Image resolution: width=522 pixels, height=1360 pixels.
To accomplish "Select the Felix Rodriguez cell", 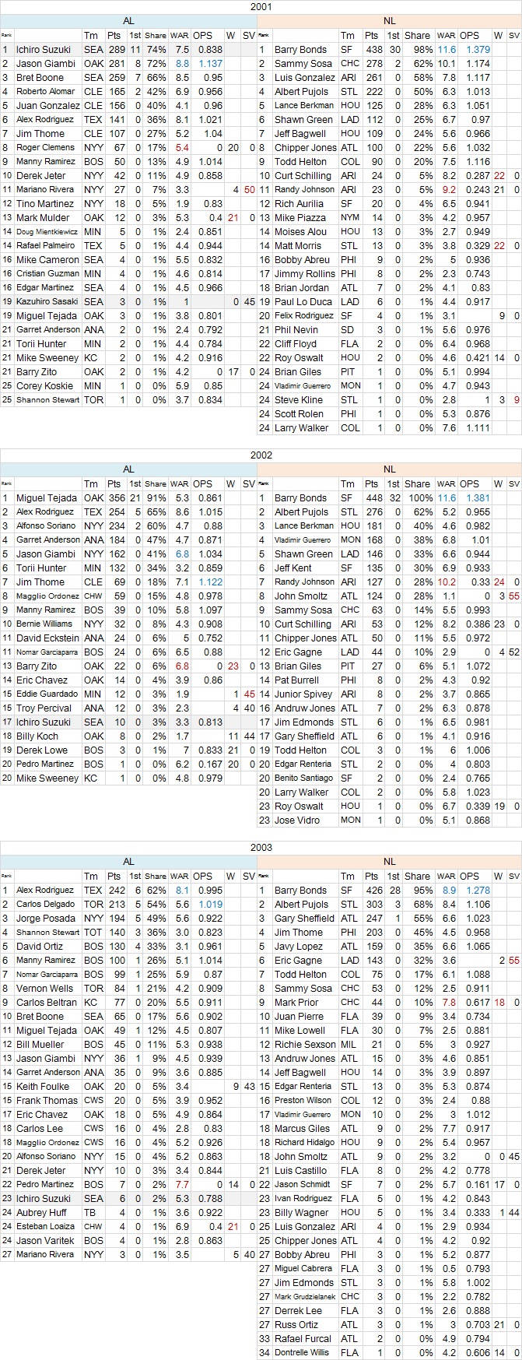I will tap(306, 315).
